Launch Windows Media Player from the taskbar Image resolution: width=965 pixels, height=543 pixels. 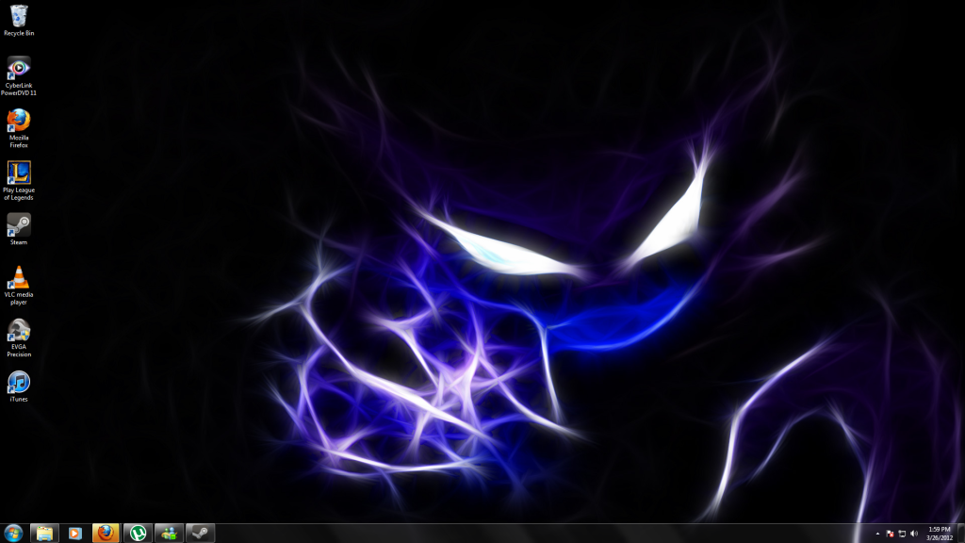coord(75,534)
